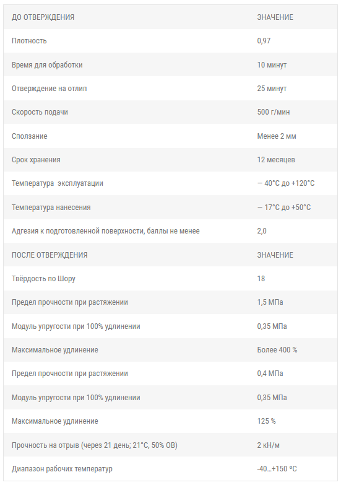Viewport: 341px width, 485px height.
Task: Select the "Срок хранения" row label
Action: click(36, 160)
